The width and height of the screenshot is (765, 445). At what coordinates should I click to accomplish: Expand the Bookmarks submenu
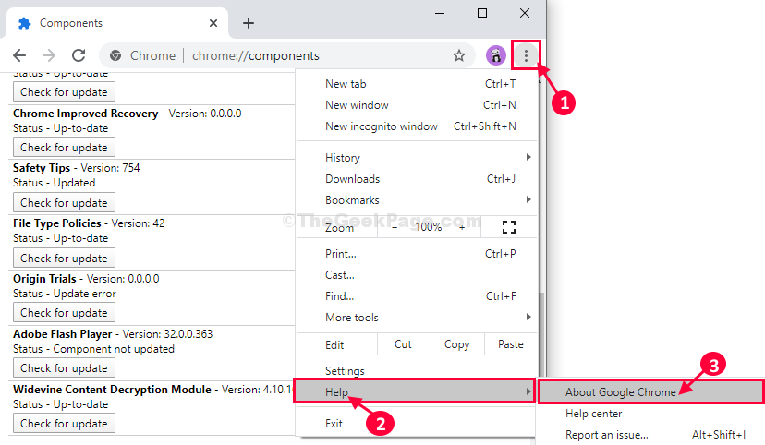pyautogui.click(x=417, y=200)
